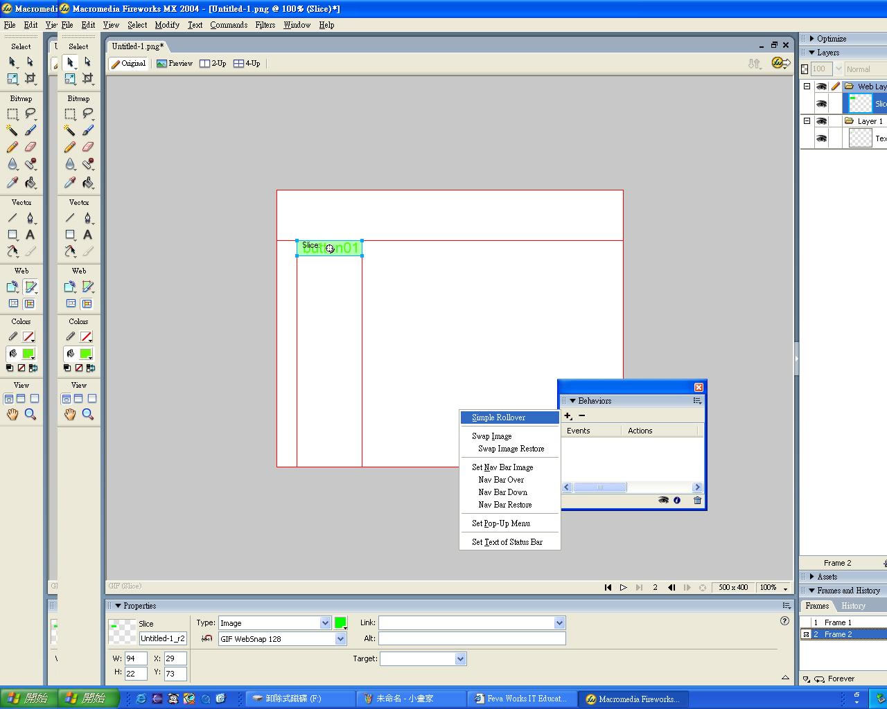The height and width of the screenshot is (709, 887).
Task: Open the Link dropdown in Properties
Action: [x=559, y=623]
